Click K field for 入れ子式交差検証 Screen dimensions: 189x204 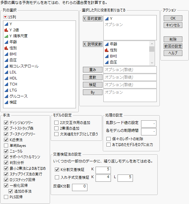pyautogui.click(x=103, y=178)
